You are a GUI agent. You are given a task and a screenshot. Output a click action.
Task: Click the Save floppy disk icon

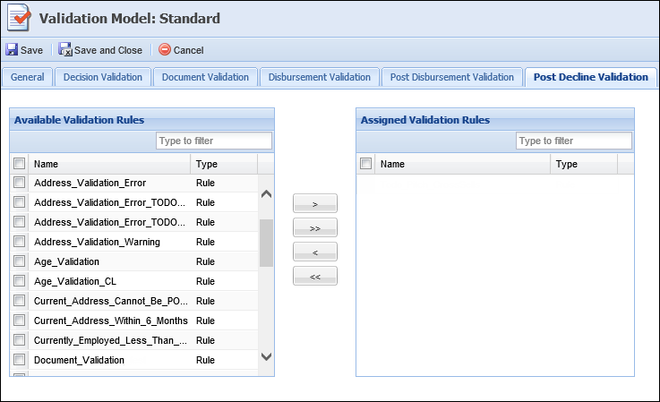click(12, 49)
